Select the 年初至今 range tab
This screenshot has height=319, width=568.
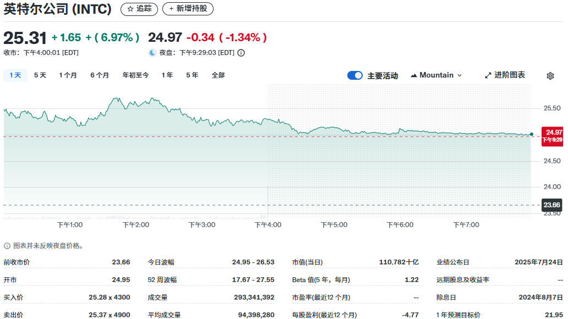[135, 75]
